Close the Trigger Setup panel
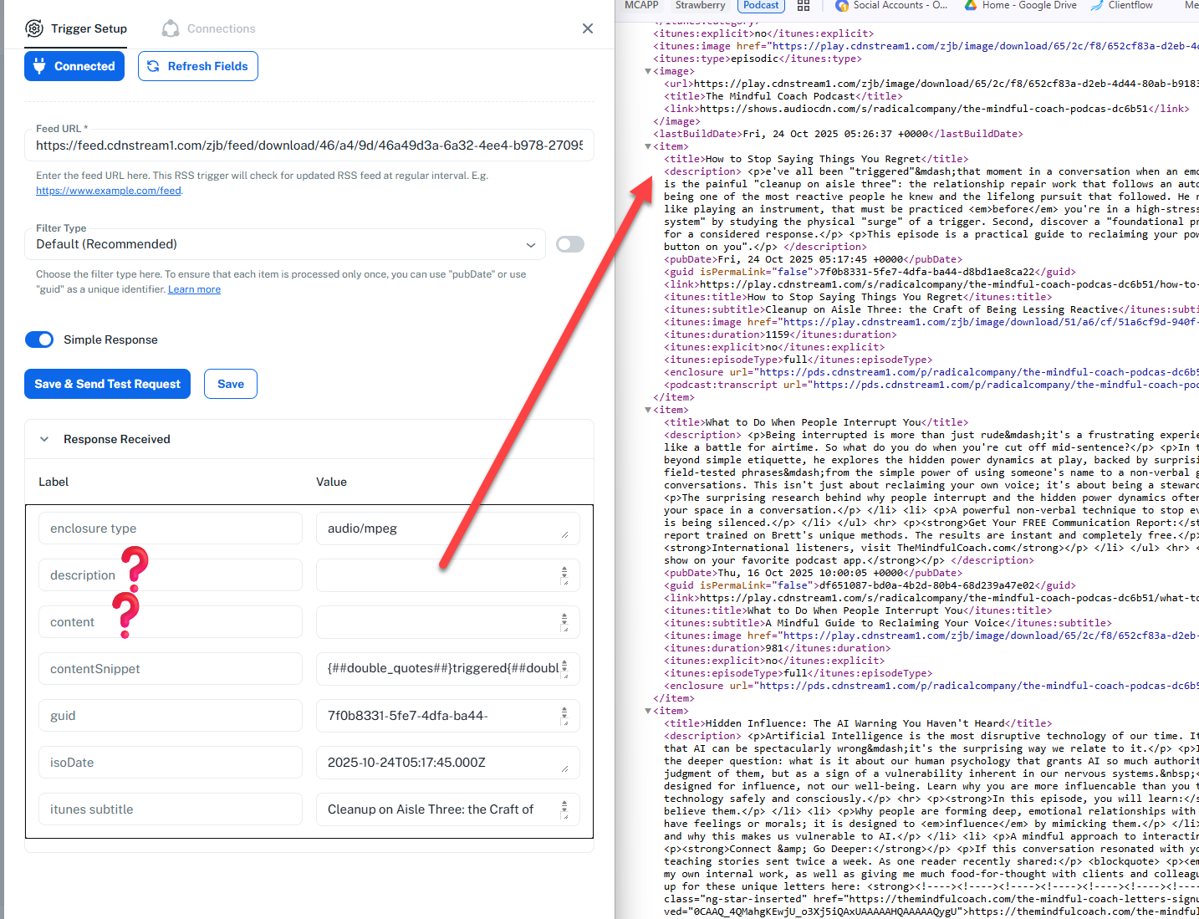Image resolution: width=1199 pixels, height=919 pixels. click(x=588, y=28)
